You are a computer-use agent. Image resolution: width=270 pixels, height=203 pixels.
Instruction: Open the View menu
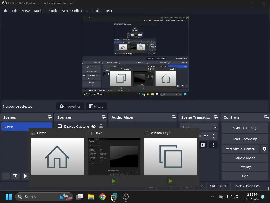click(26, 11)
